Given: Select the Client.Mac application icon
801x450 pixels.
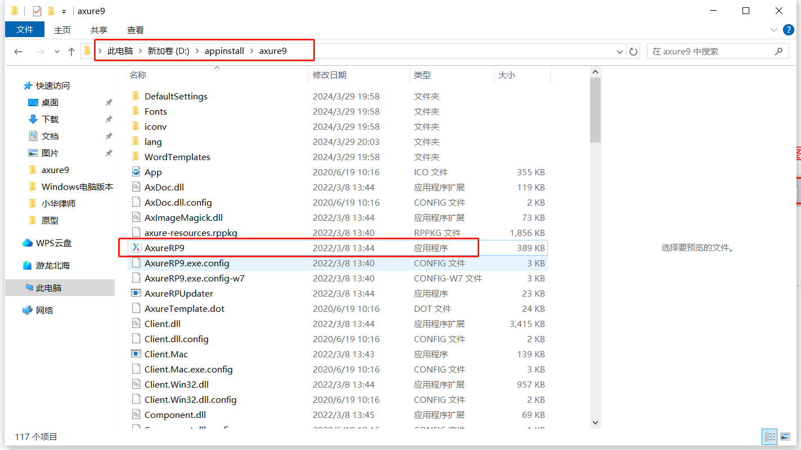Looking at the screenshot, I should pyautogui.click(x=136, y=354).
